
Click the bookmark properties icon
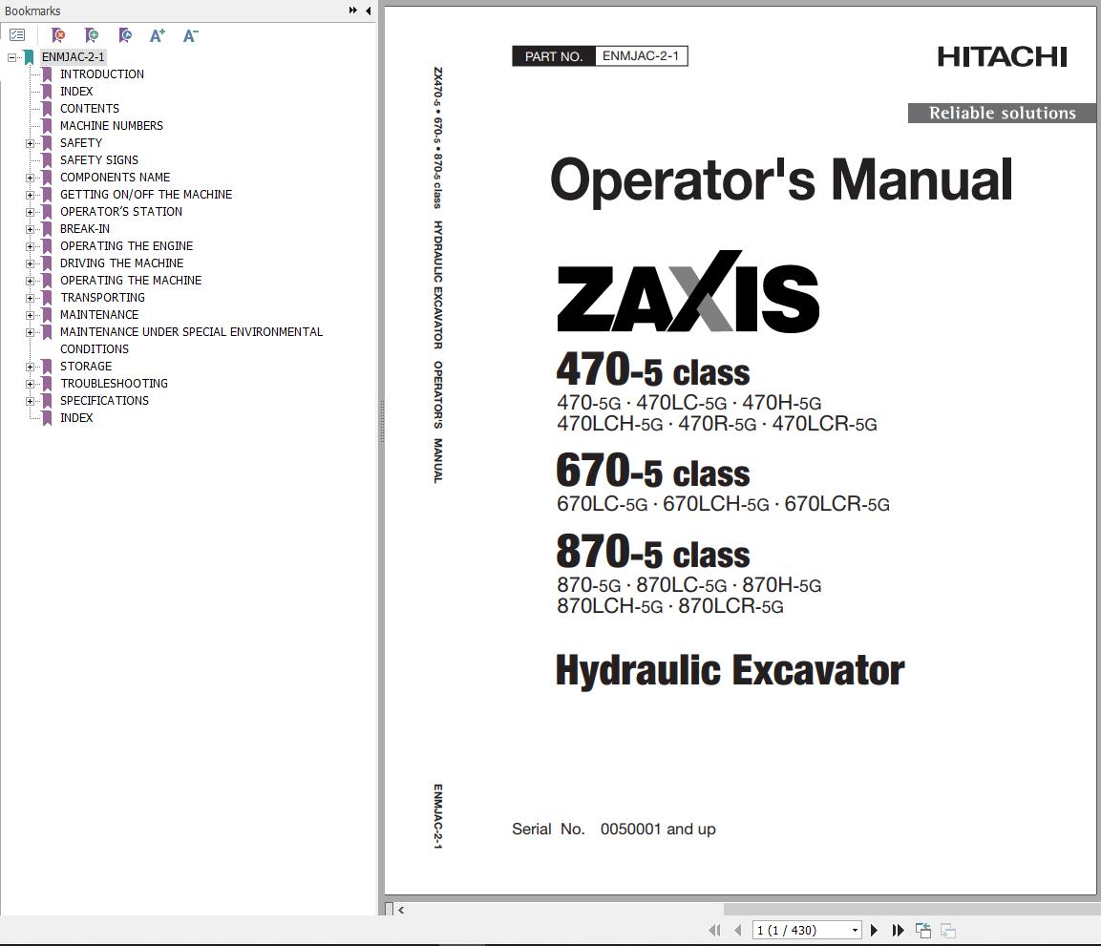pyautogui.click(x=125, y=35)
